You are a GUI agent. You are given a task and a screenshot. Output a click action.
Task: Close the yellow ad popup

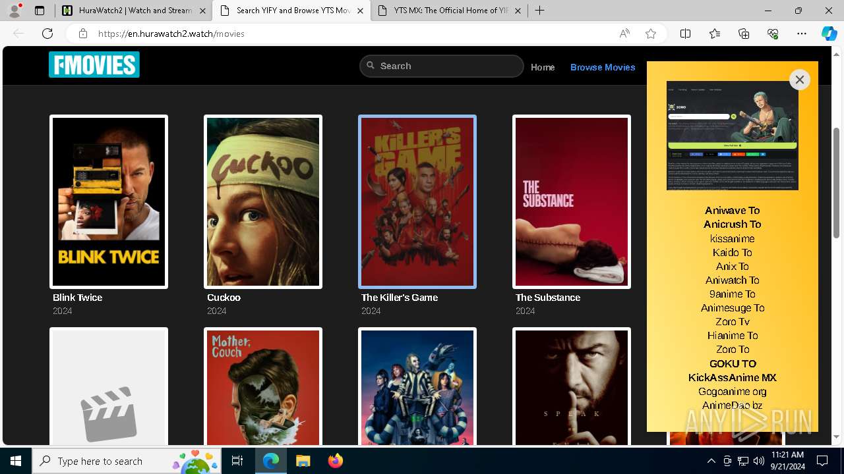tap(799, 80)
